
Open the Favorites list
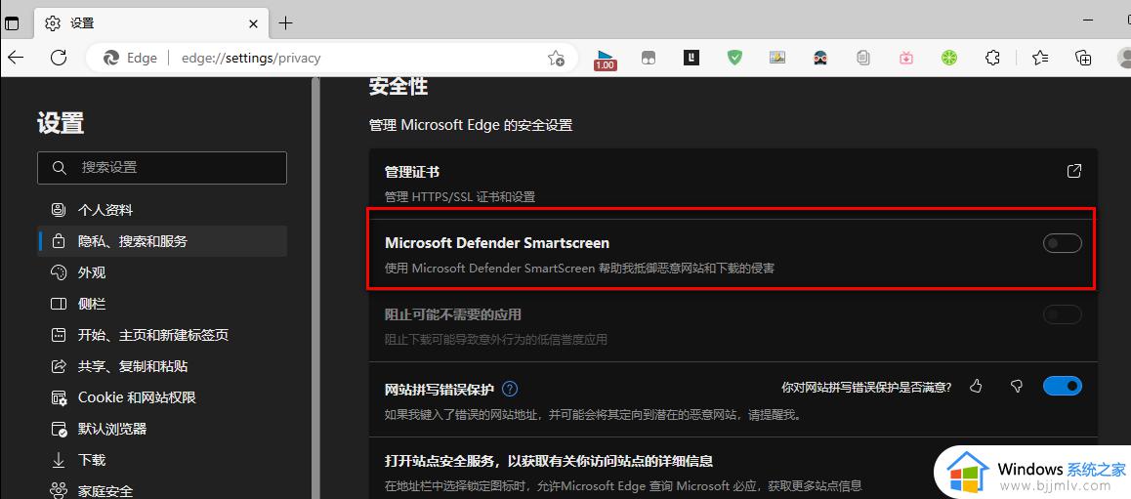click(x=1040, y=58)
